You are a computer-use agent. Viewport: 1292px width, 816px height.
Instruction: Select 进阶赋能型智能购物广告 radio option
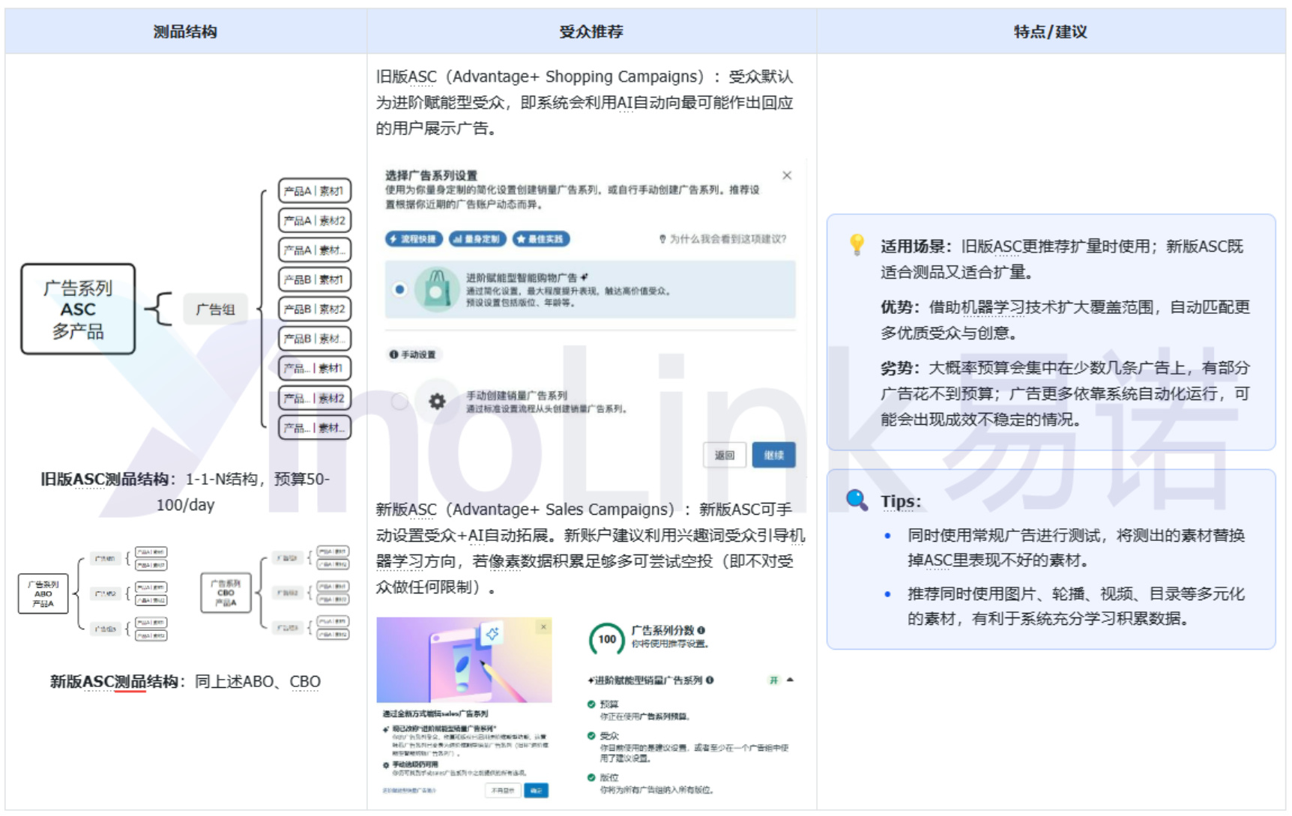coord(400,289)
